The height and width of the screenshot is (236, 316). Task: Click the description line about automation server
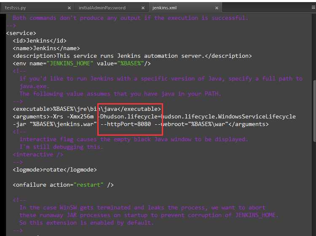(132, 56)
